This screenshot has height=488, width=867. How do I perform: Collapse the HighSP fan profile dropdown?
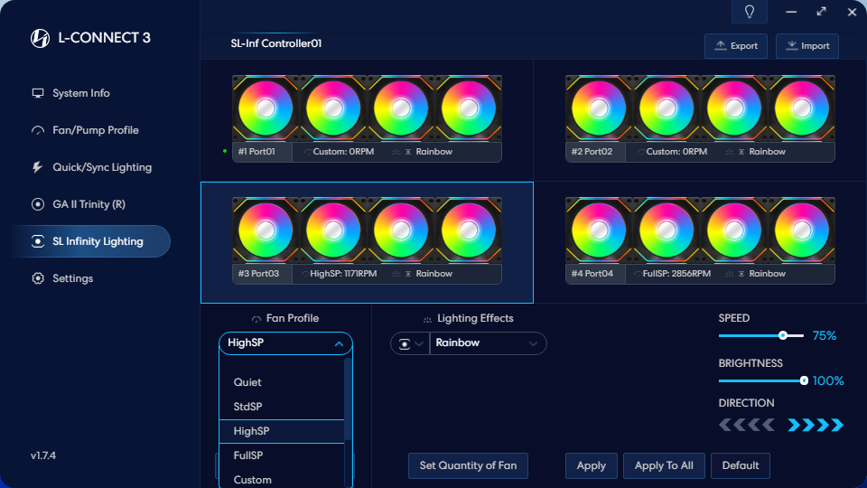pos(339,343)
